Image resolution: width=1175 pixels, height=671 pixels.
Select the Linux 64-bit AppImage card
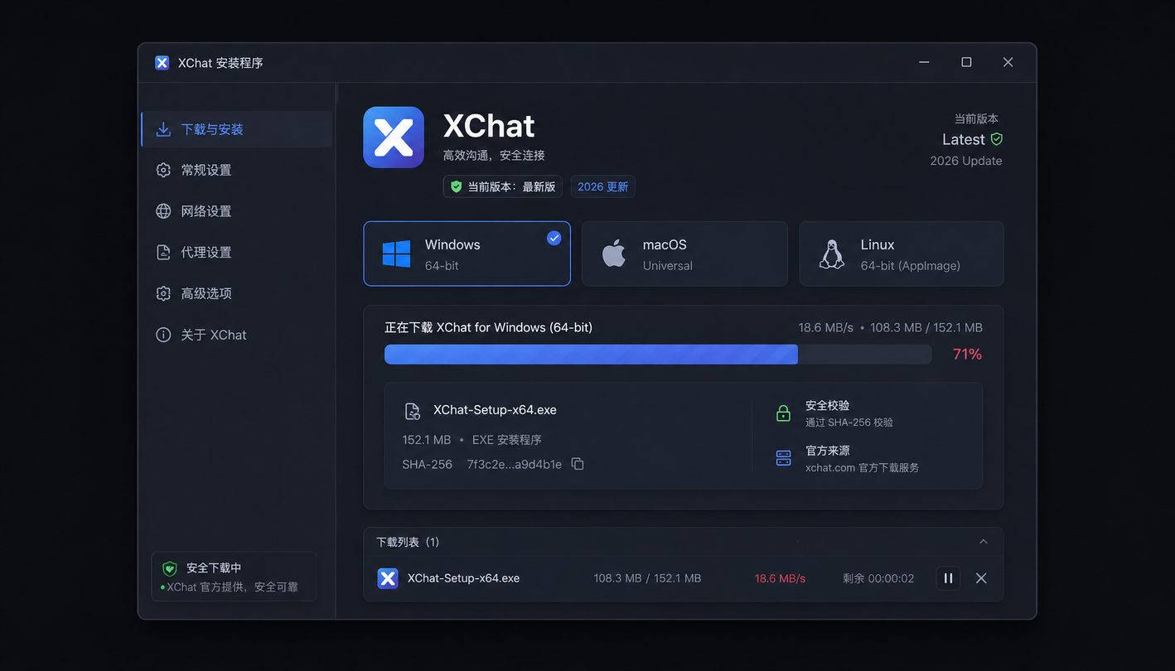(x=902, y=253)
